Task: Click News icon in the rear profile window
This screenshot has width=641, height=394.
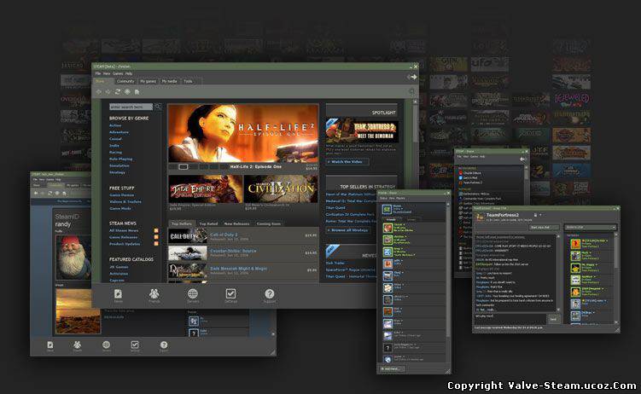Action: tap(50, 346)
